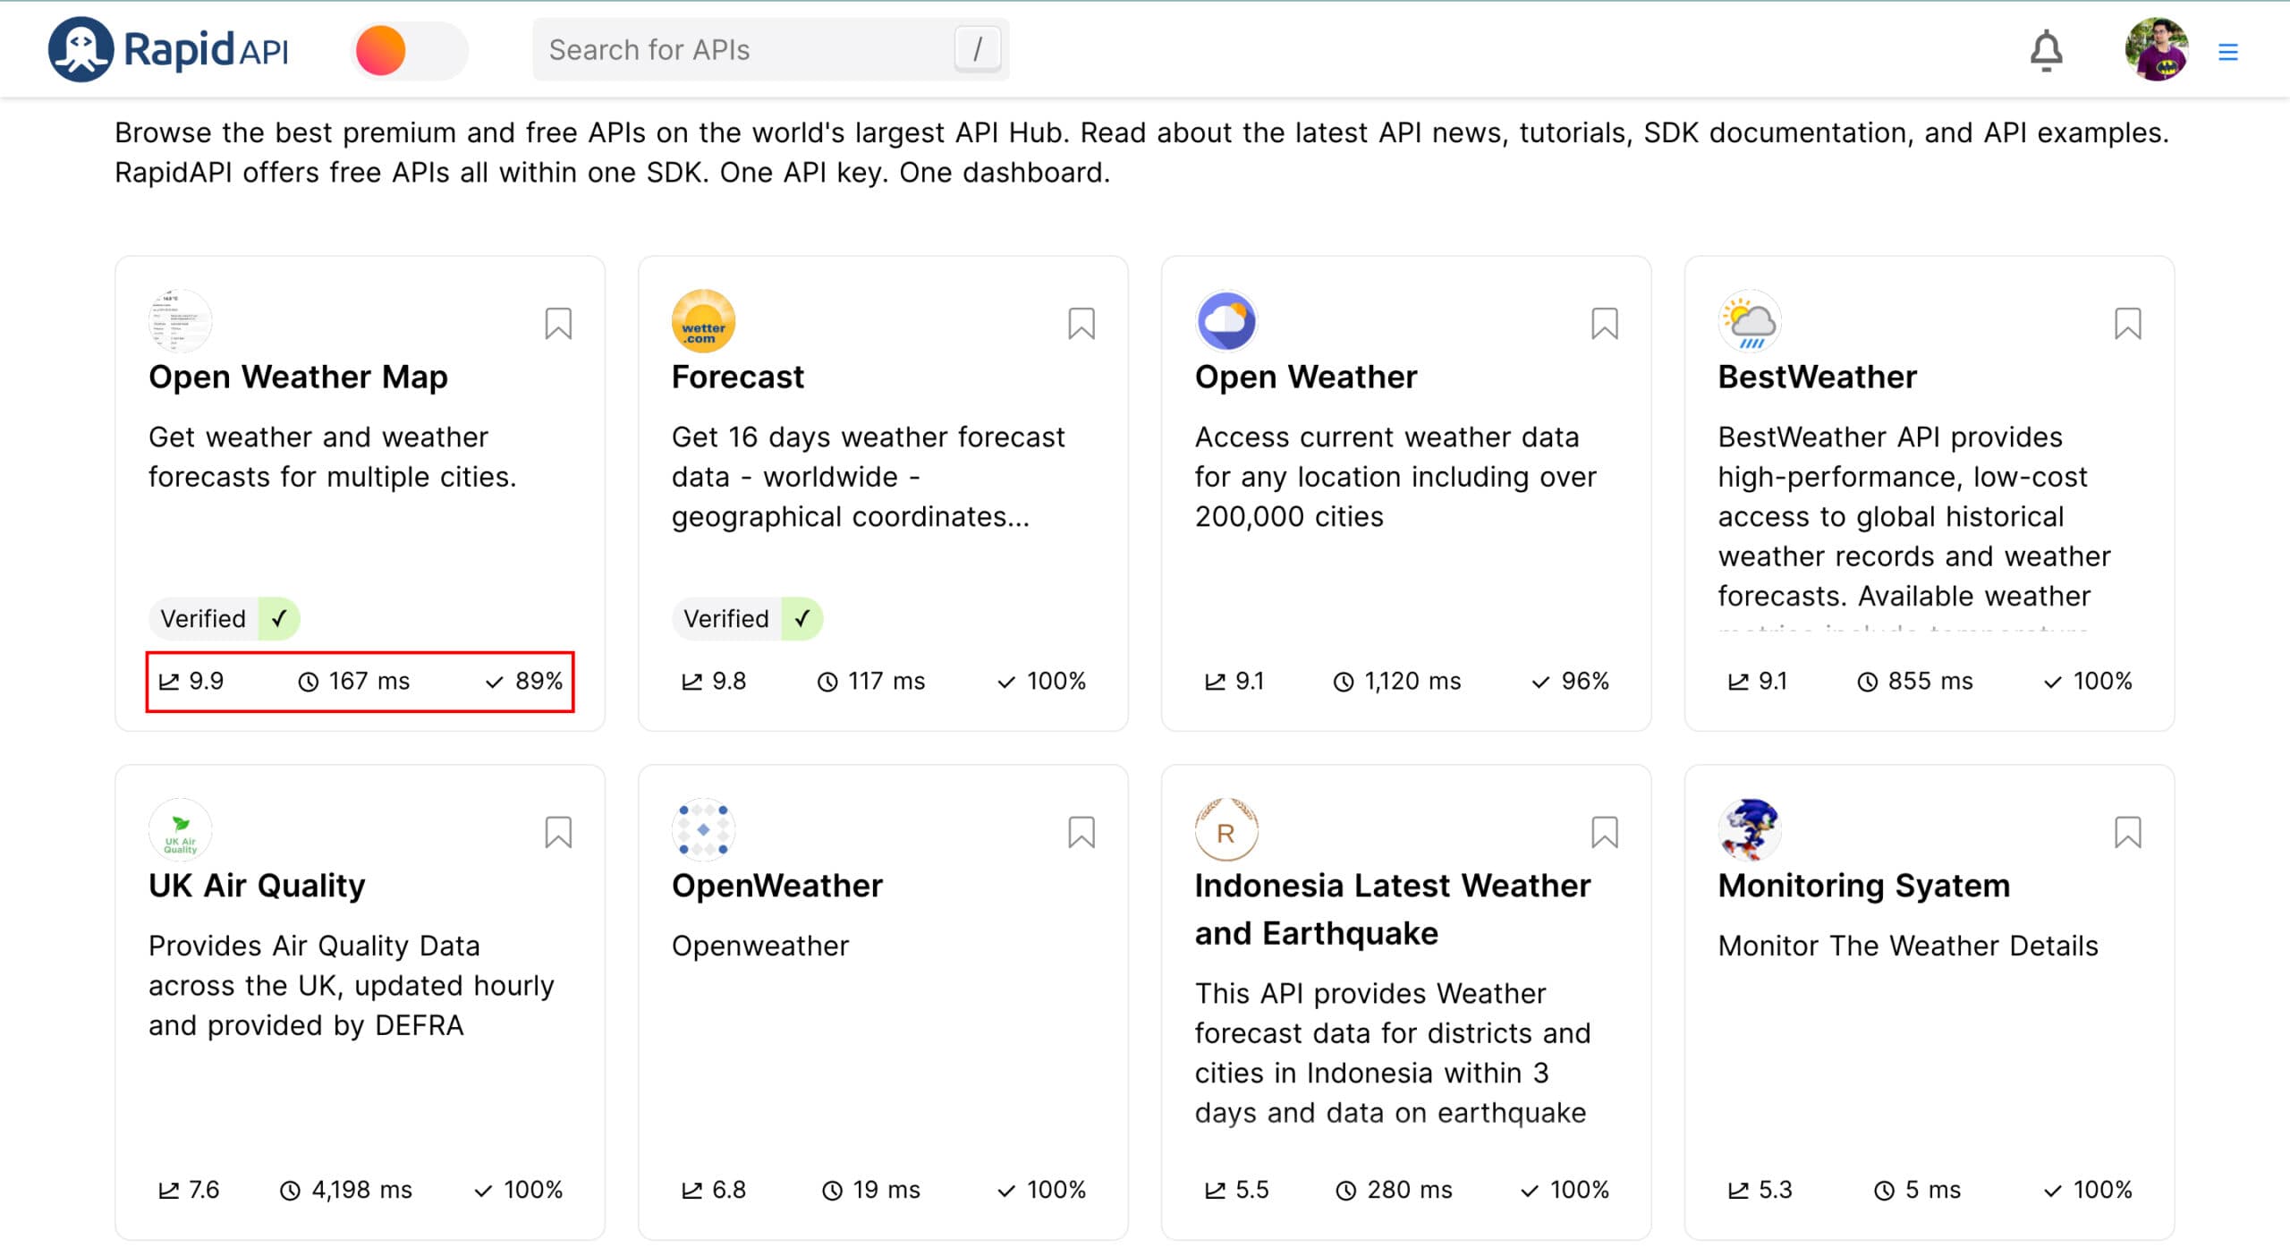This screenshot has width=2290, height=1256.
Task: Click the UK Air Quality leaf logo
Action: tap(180, 829)
